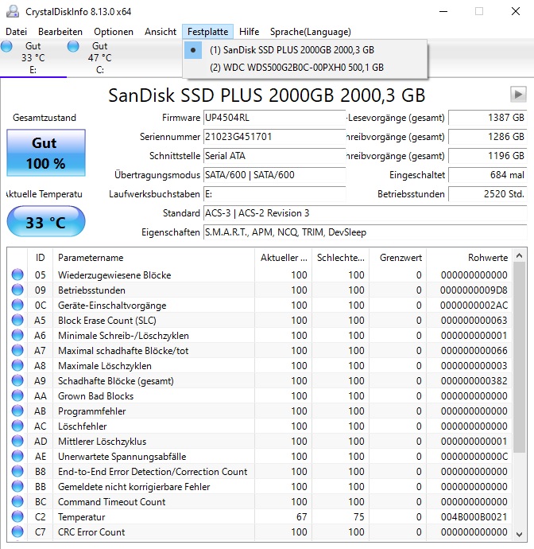Open the Hilfe menu
534x549 pixels.
tap(249, 32)
